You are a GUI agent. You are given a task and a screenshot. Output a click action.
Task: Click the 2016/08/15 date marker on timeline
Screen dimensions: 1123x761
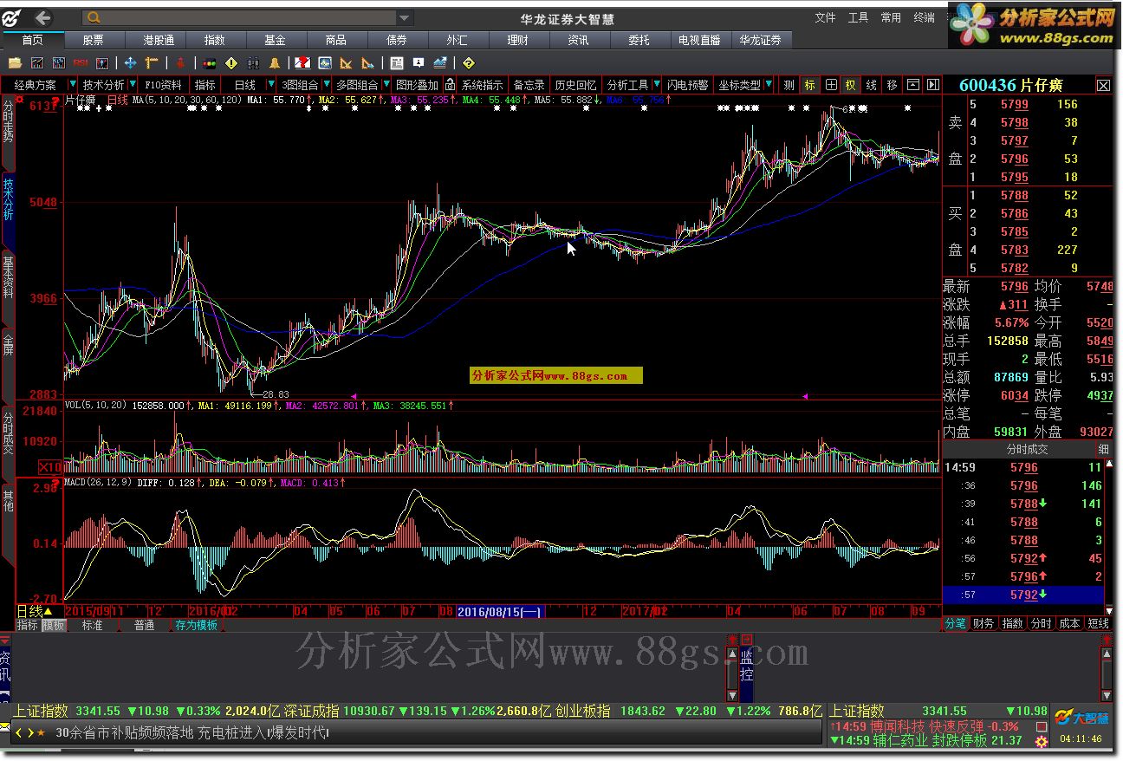point(500,612)
